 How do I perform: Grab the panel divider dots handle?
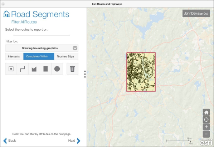click(85, 74)
